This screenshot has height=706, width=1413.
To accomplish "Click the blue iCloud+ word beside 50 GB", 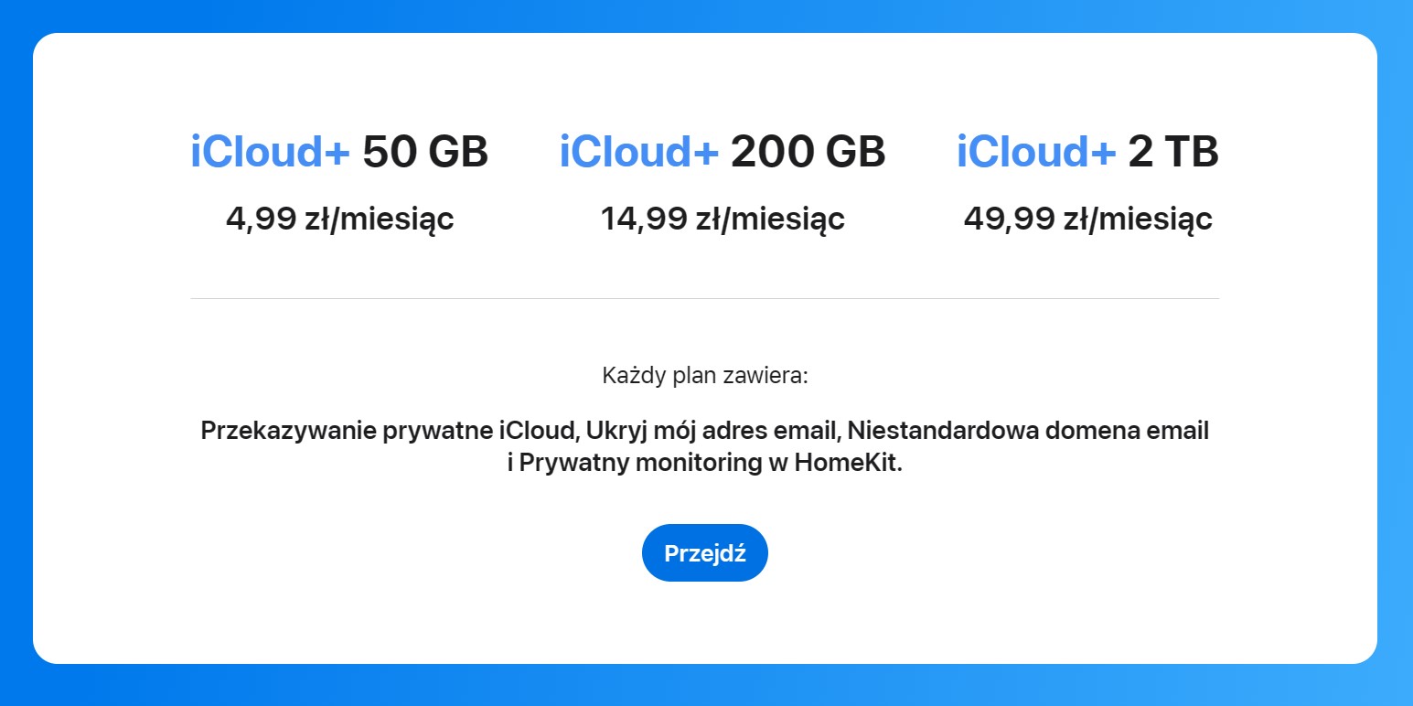I will click(270, 152).
